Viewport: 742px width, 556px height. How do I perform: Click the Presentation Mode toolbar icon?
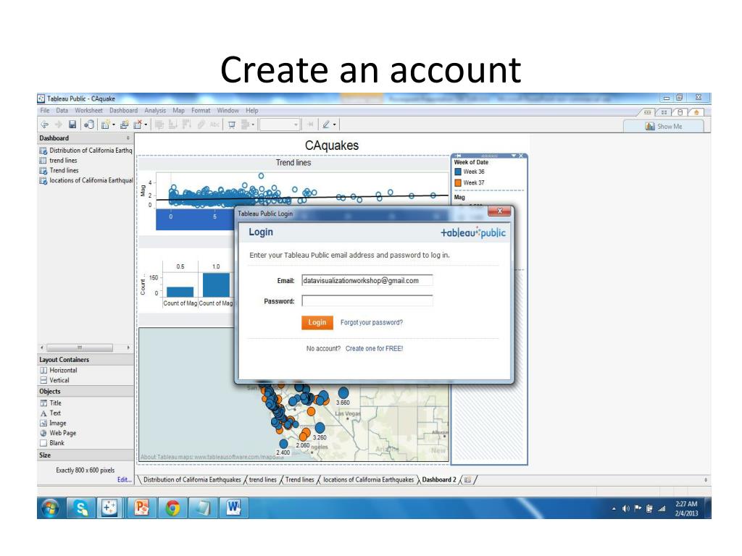coord(232,125)
